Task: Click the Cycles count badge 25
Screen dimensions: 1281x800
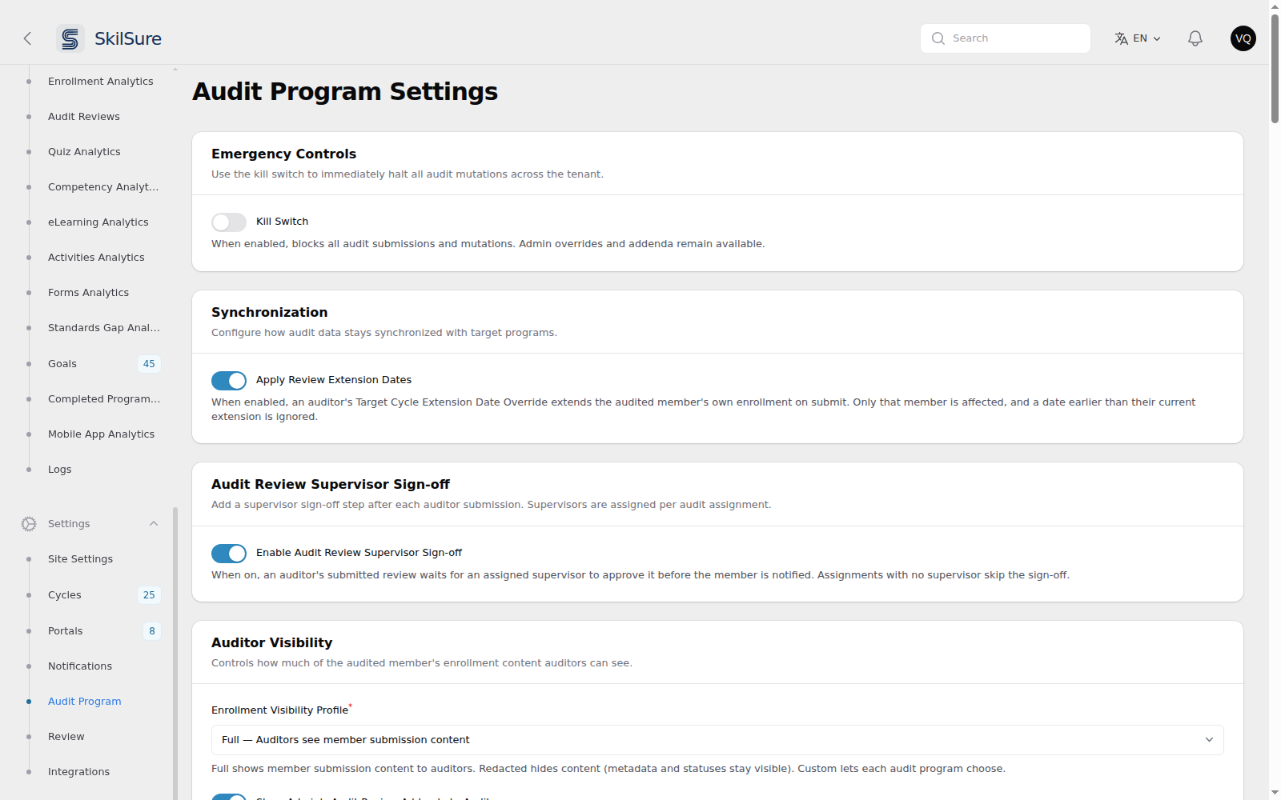Action: tap(149, 595)
